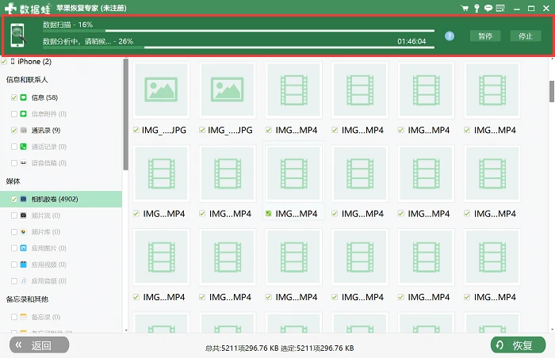555x358 pixels.
Task: Click the 数据扫描 progress bar
Action: [x=239, y=31]
